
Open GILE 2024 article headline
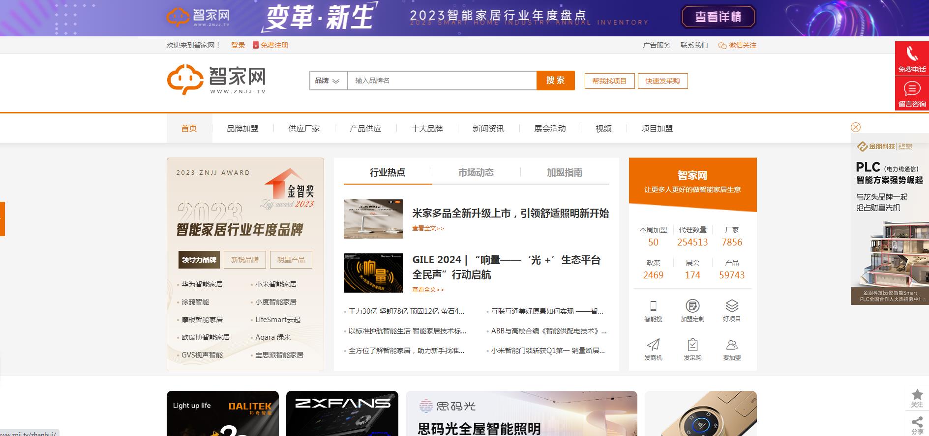[x=507, y=267]
